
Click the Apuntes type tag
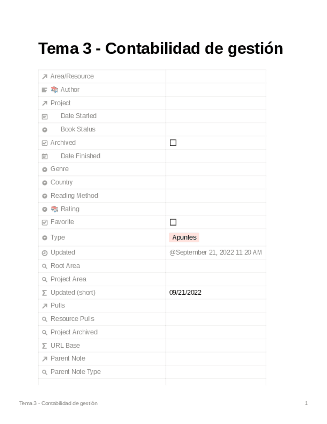184,237
